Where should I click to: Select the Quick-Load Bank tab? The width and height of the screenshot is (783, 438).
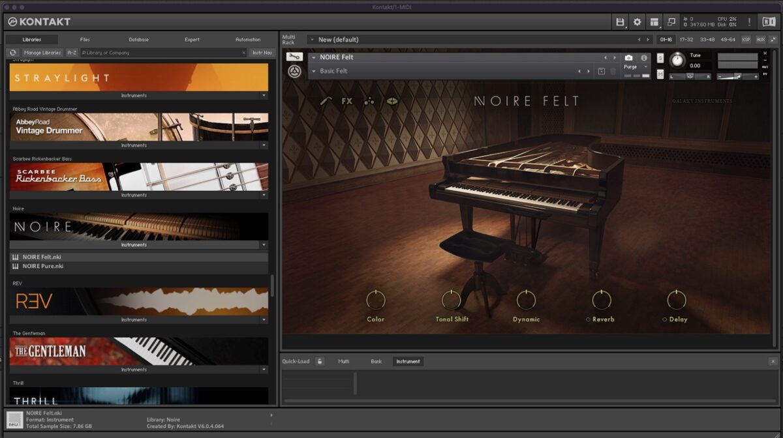(376, 361)
